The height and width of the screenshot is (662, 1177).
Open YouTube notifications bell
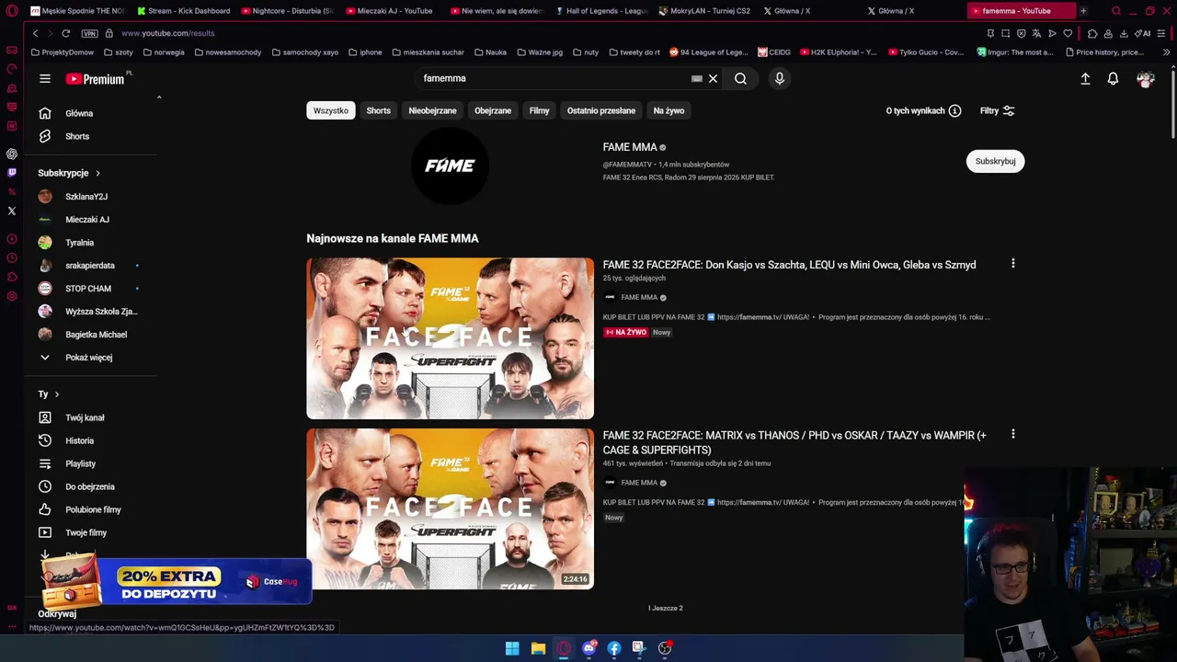(1113, 79)
